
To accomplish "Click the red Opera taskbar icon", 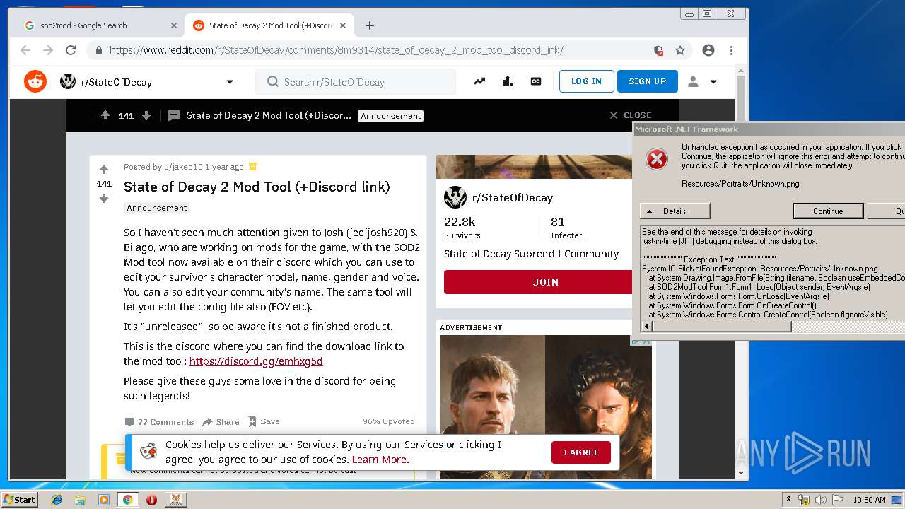I will click(x=151, y=500).
